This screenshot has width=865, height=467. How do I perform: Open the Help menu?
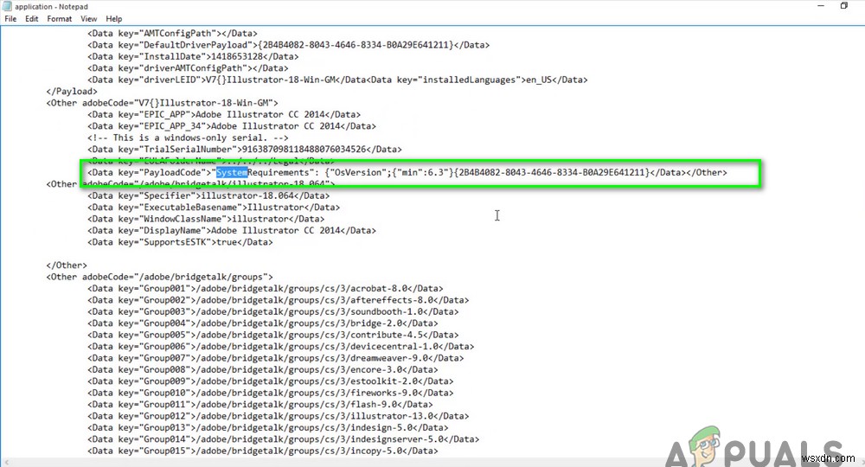tap(113, 19)
